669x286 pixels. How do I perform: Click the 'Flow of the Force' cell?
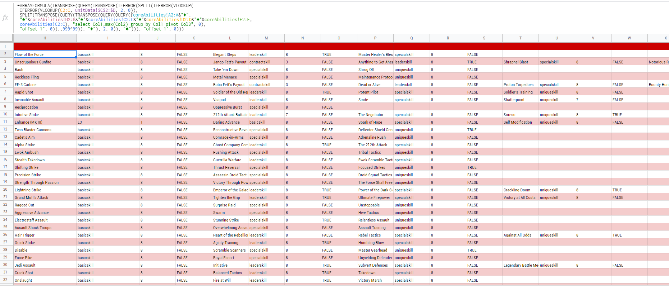coord(45,54)
